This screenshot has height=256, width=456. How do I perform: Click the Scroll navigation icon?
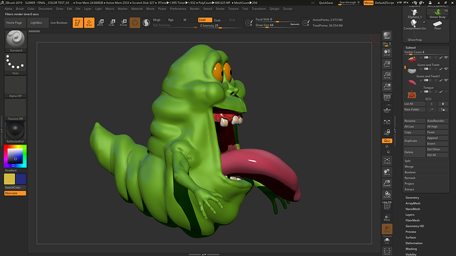tap(387, 52)
